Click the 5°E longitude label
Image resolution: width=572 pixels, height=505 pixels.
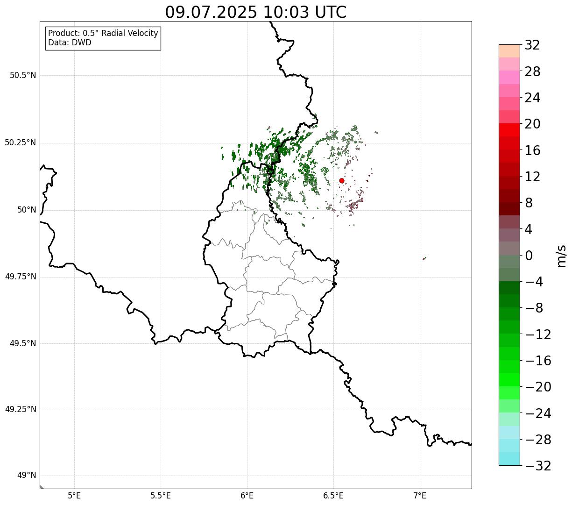(x=75, y=496)
